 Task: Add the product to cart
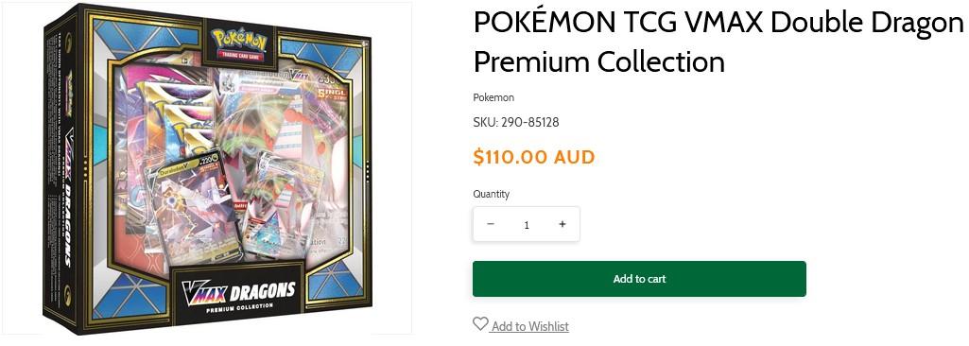[x=639, y=279]
